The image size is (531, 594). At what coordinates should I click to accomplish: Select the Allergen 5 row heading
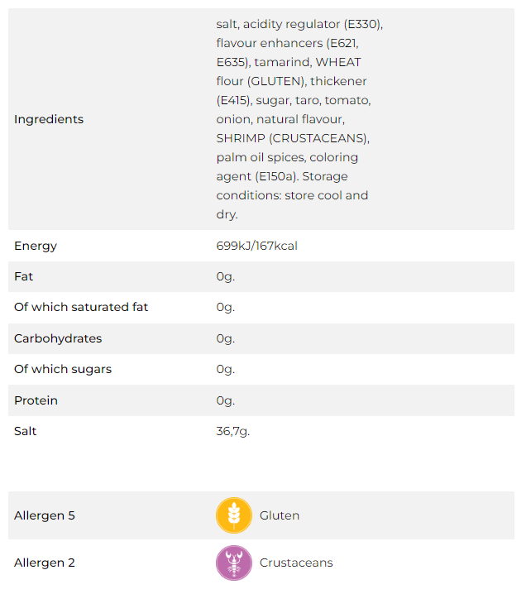[x=45, y=515]
